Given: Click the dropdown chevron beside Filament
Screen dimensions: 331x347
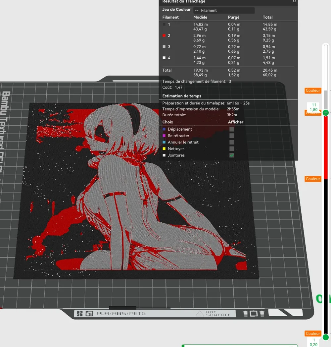Looking at the screenshot, I should click(x=197, y=11).
